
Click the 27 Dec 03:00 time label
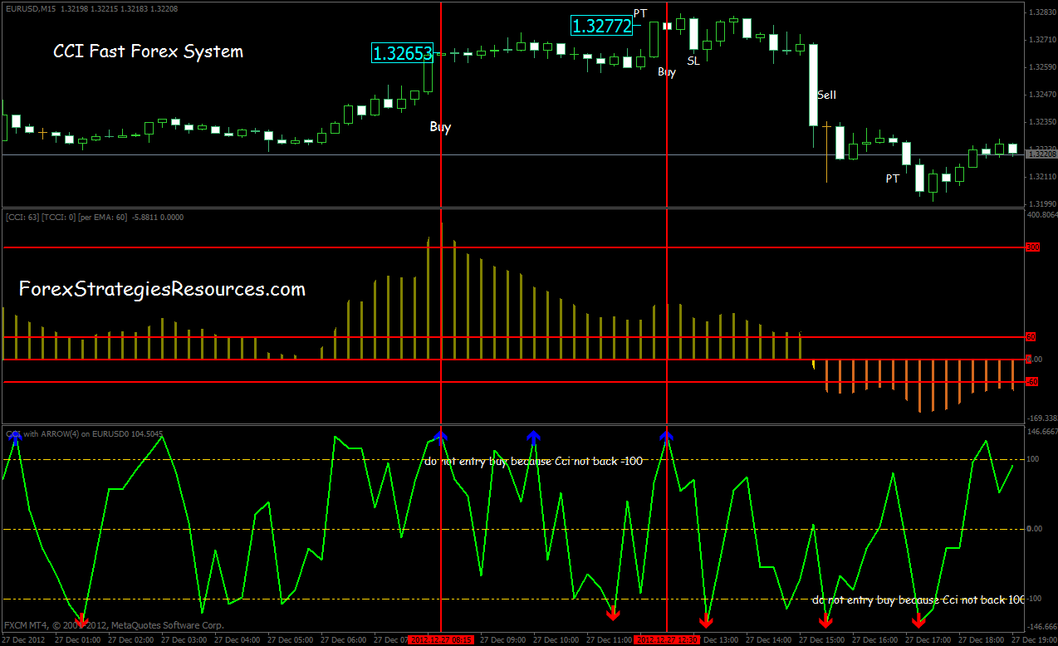pyautogui.click(x=185, y=640)
